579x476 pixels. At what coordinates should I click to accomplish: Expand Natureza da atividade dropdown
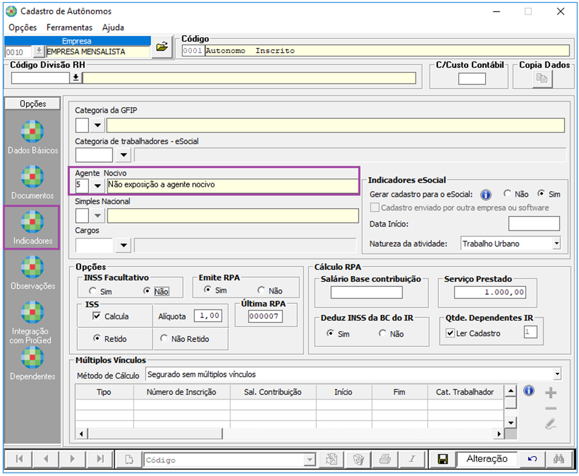pyautogui.click(x=556, y=244)
